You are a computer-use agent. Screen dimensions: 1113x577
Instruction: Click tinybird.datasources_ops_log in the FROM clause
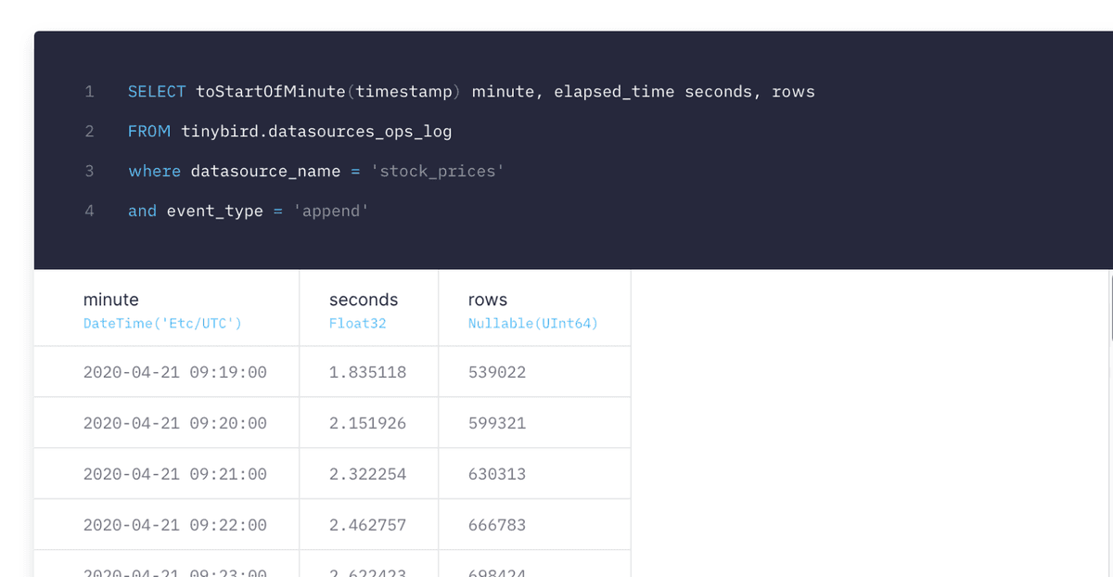316,132
